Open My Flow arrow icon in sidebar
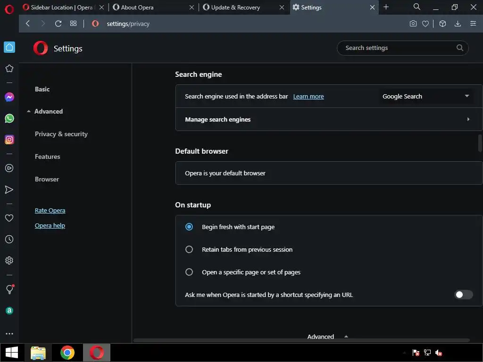Screen dimensions: 483x362 point(9,189)
